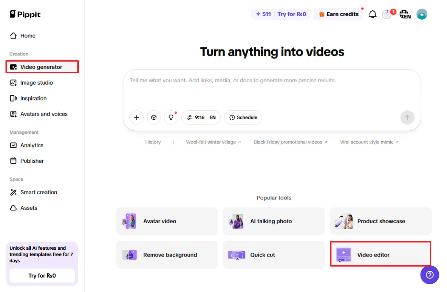This screenshot has height=292, width=447.
Task: Click the plus add-media icon
Action: (137, 117)
